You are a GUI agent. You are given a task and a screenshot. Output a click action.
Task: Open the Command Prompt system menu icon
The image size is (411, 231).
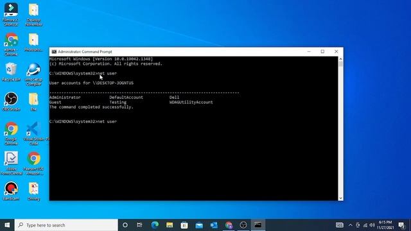pyautogui.click(x=54, y=51)
